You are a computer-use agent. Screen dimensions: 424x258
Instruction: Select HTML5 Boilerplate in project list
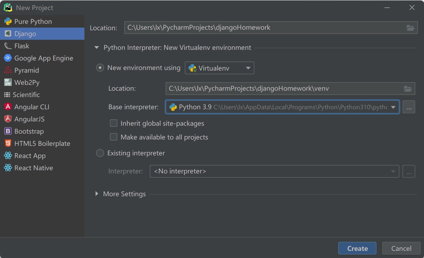[x=42, y=143]
